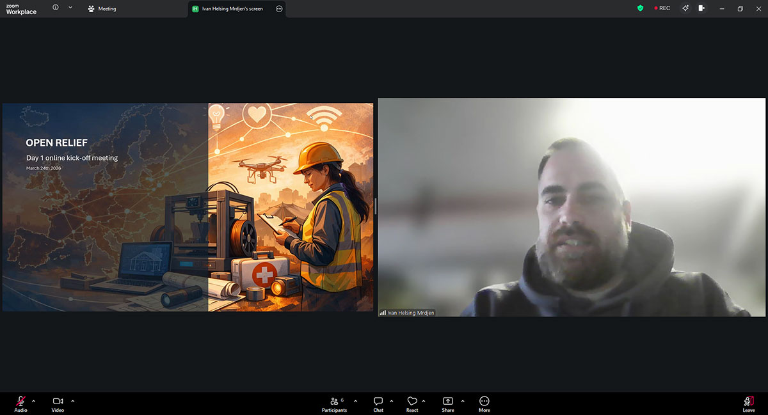Viewport: 768px width, 415px height.
Task: Open the ellipsis menu on the screen share tab
Action: click(x=279, y=9)
